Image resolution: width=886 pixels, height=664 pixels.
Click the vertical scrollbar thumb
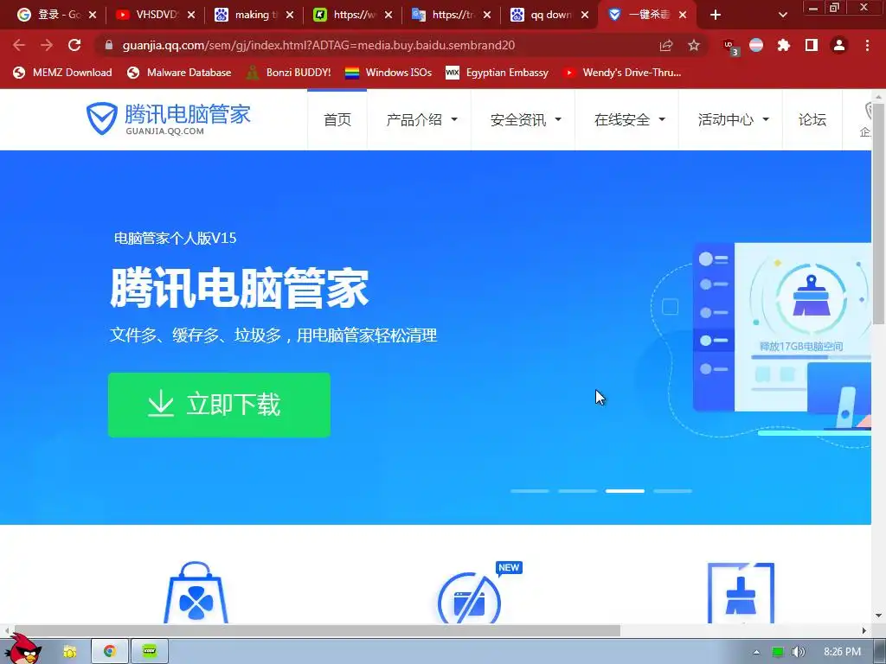click(879, 214)
